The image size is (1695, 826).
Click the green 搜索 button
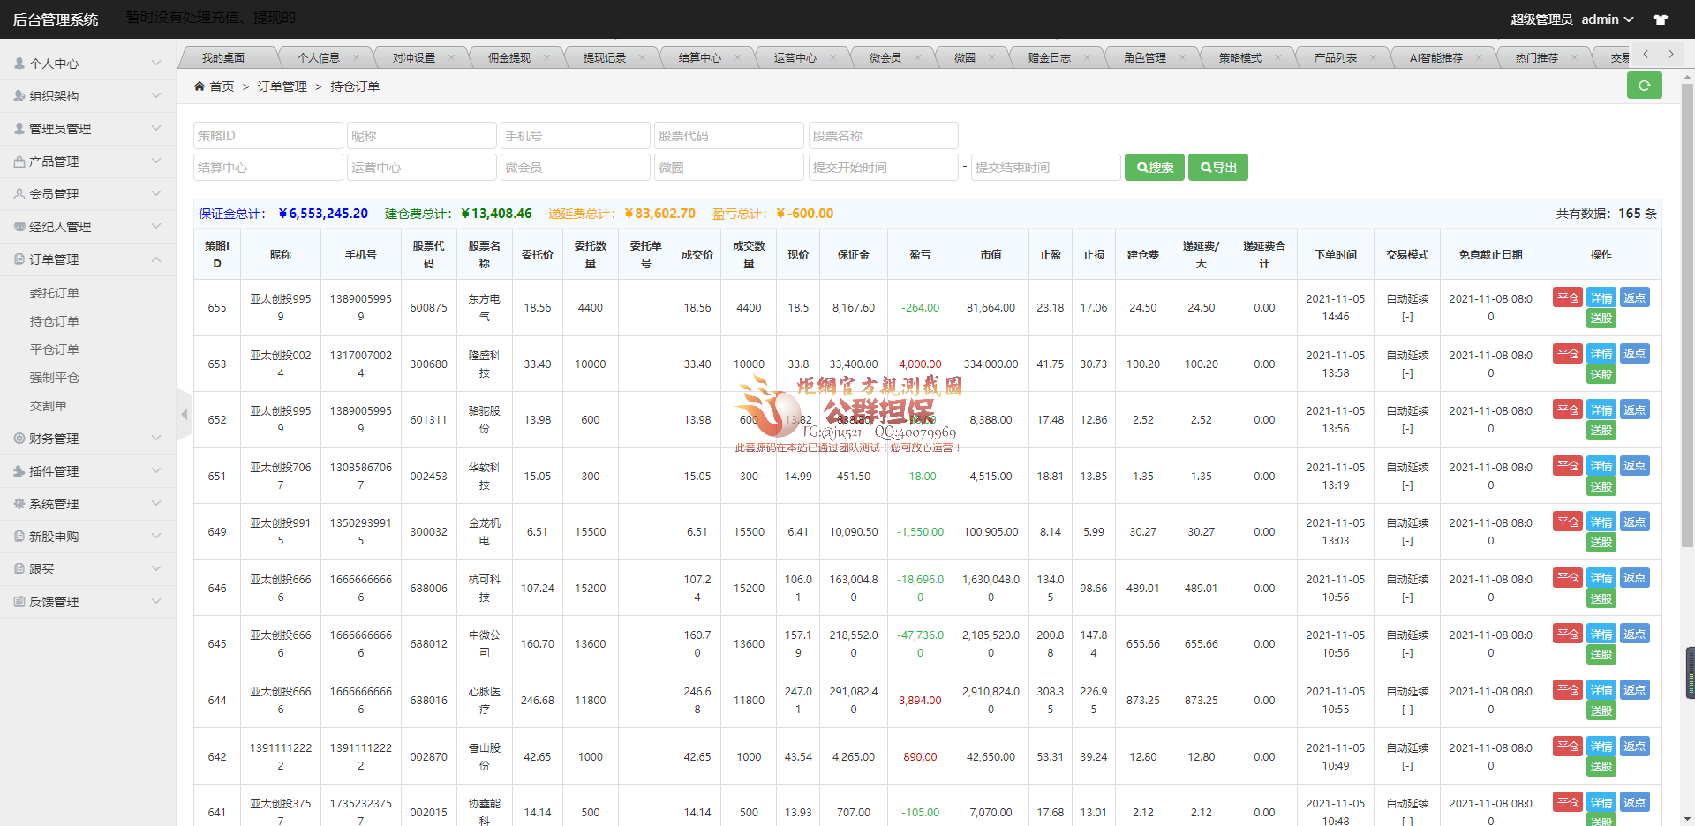pos(1155,168)
